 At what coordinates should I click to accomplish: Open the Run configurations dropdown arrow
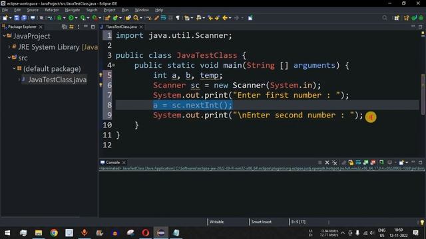76,18
